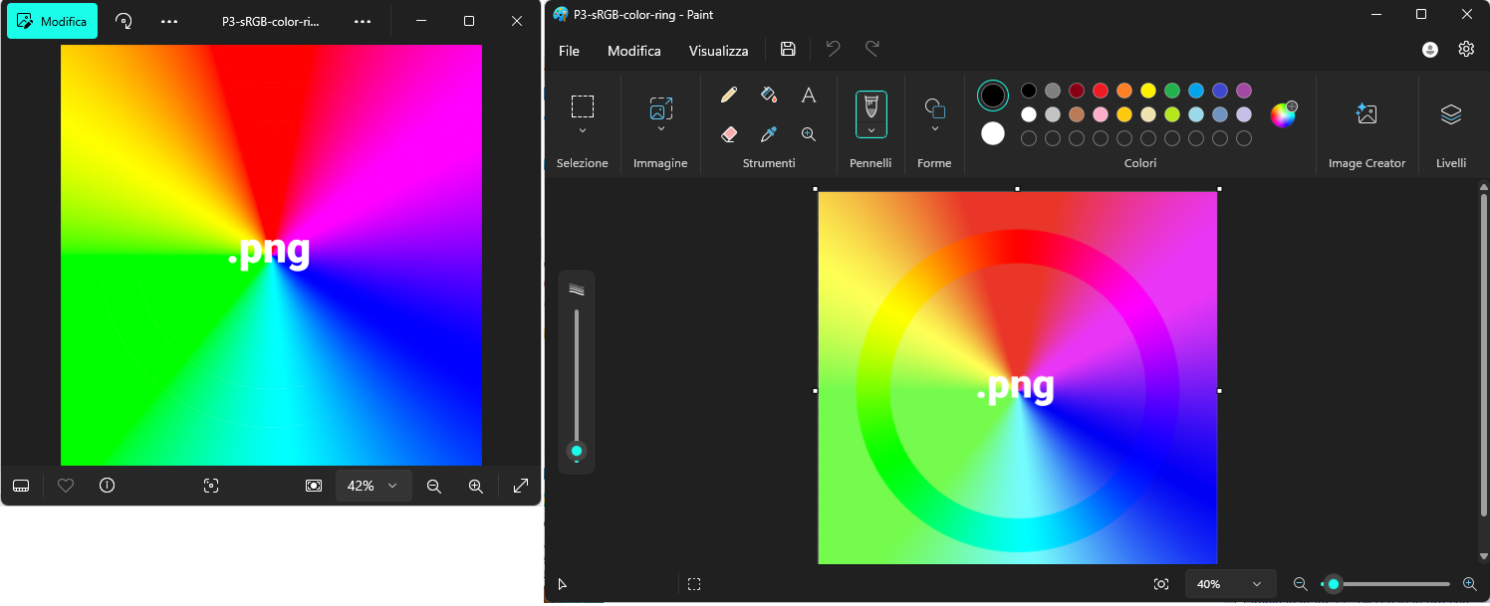Toggle the filmstrip icon in Photos bottom bar

[x=21, y=486]
